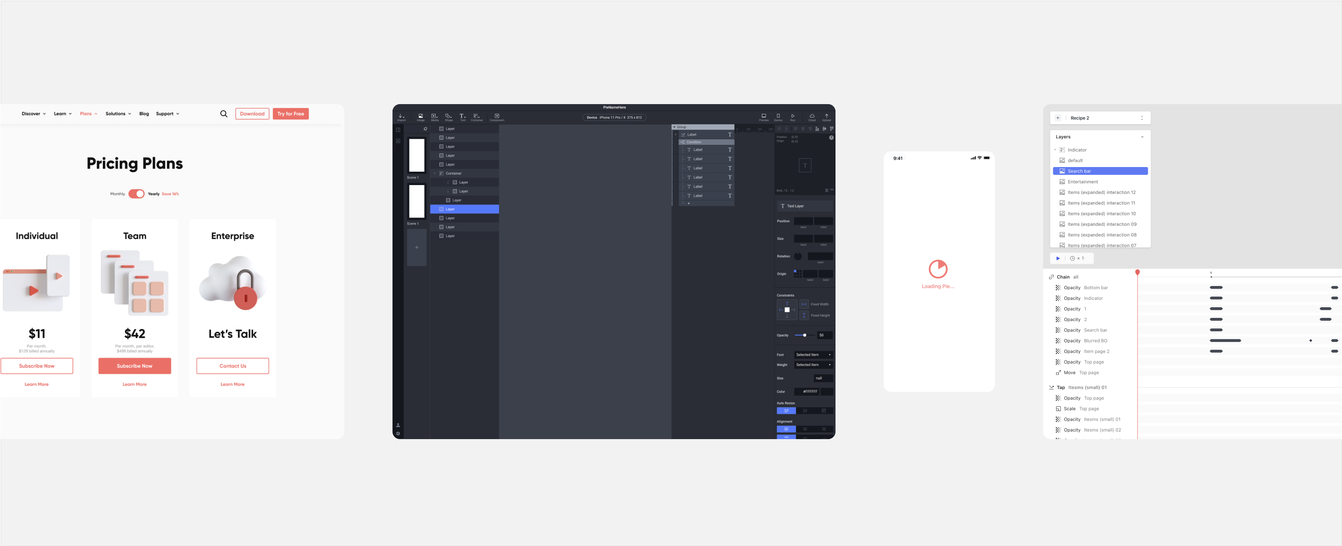This screenshot has height=546, width=1342.
Task: Click Contact Us for Enterprise plan
Action: pyautogui.click(x=232, y=366)
